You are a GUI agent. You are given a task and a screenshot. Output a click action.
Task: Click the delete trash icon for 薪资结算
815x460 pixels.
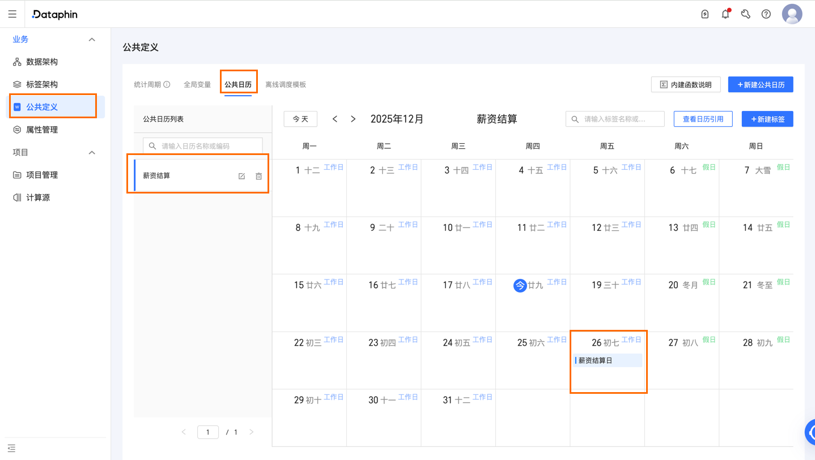258,176
